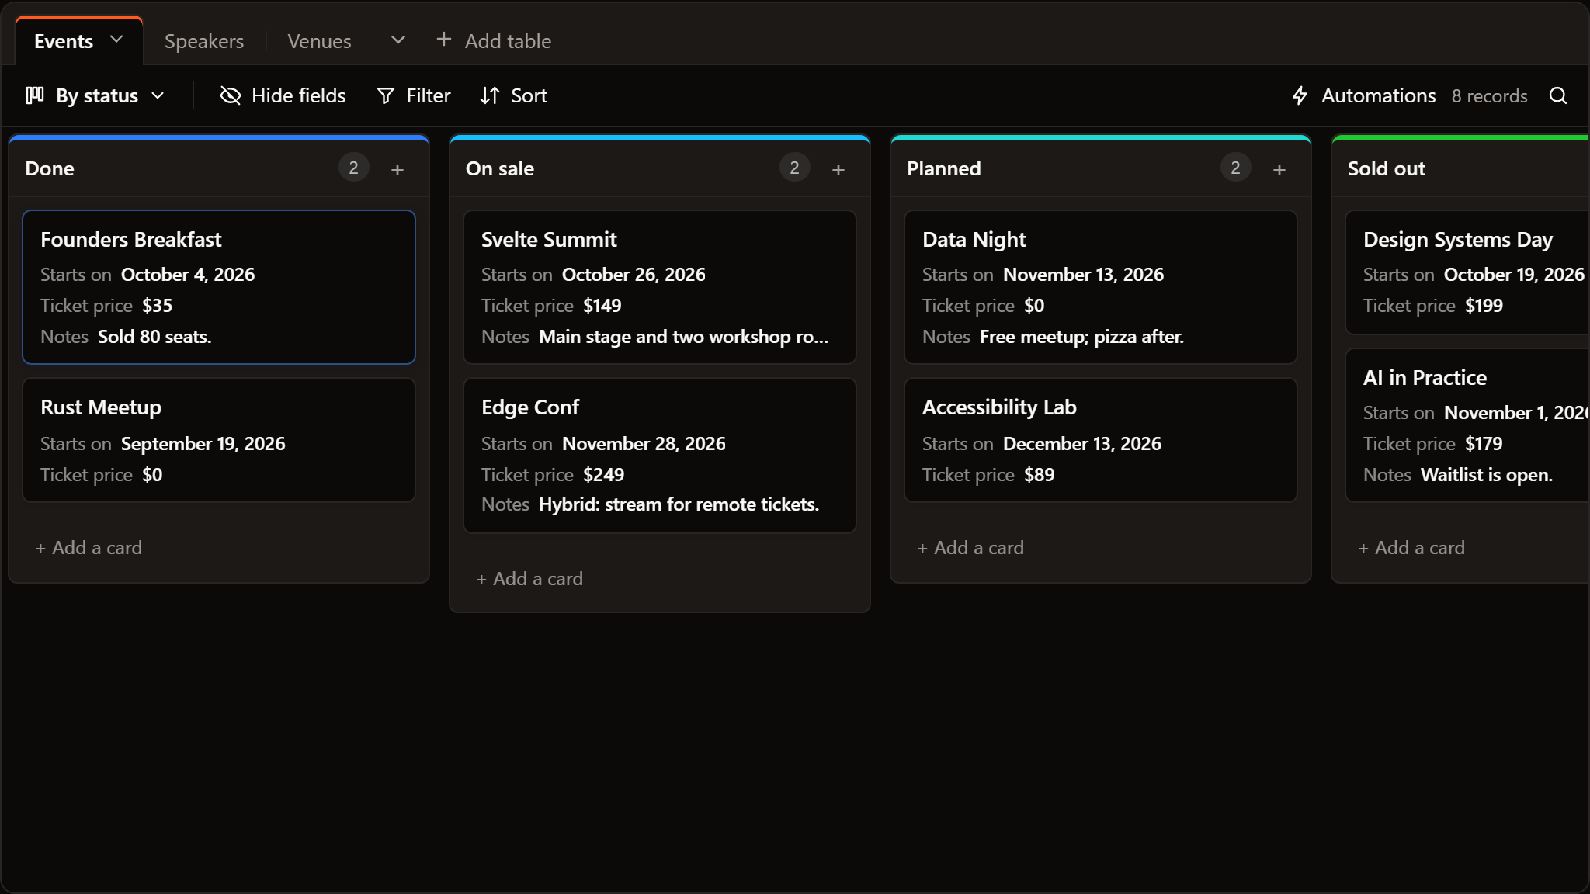Add a record with the Planned column plus
This screenshot has height=894, width=1590.
tap(1279, 169)
